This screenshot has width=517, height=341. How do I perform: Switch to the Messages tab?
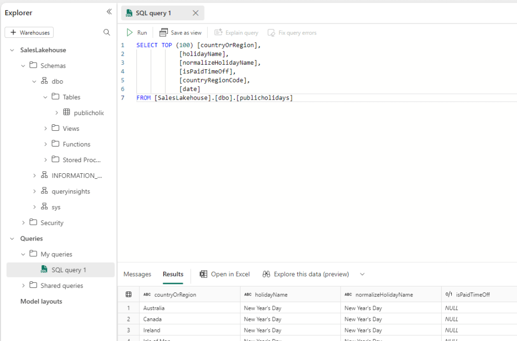click(x=137, y=274)
